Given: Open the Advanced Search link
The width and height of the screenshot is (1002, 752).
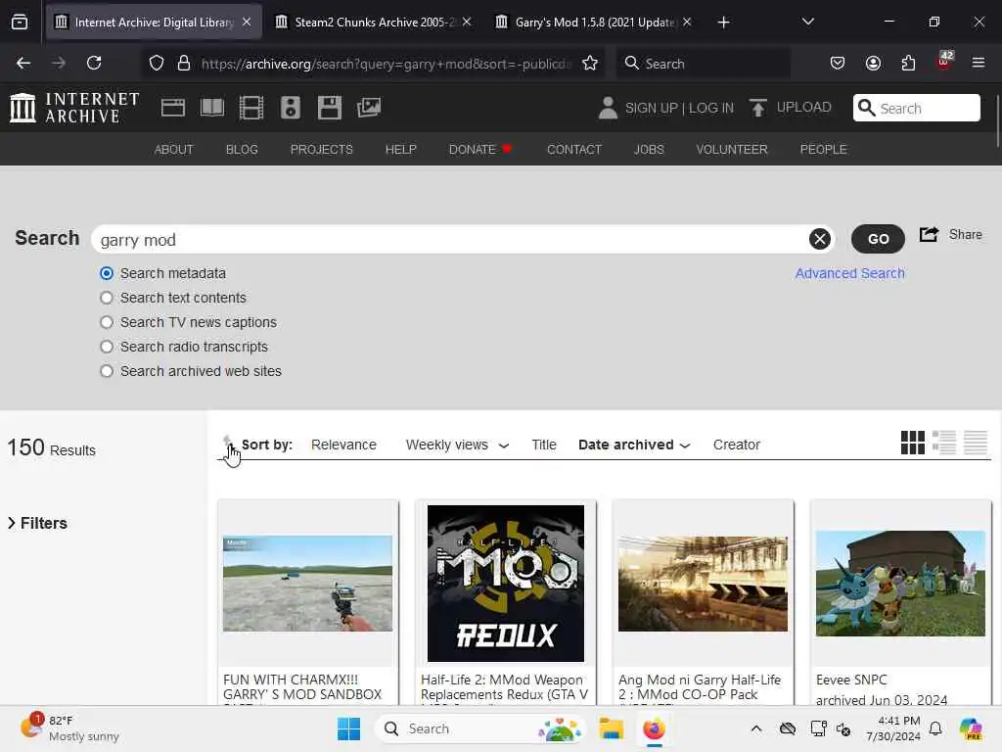Looking at the screenshot, I should point(849,274).
